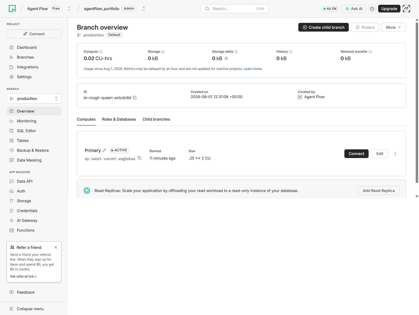Click the Default branch badge
419x315 pixels.
(114, 35)
